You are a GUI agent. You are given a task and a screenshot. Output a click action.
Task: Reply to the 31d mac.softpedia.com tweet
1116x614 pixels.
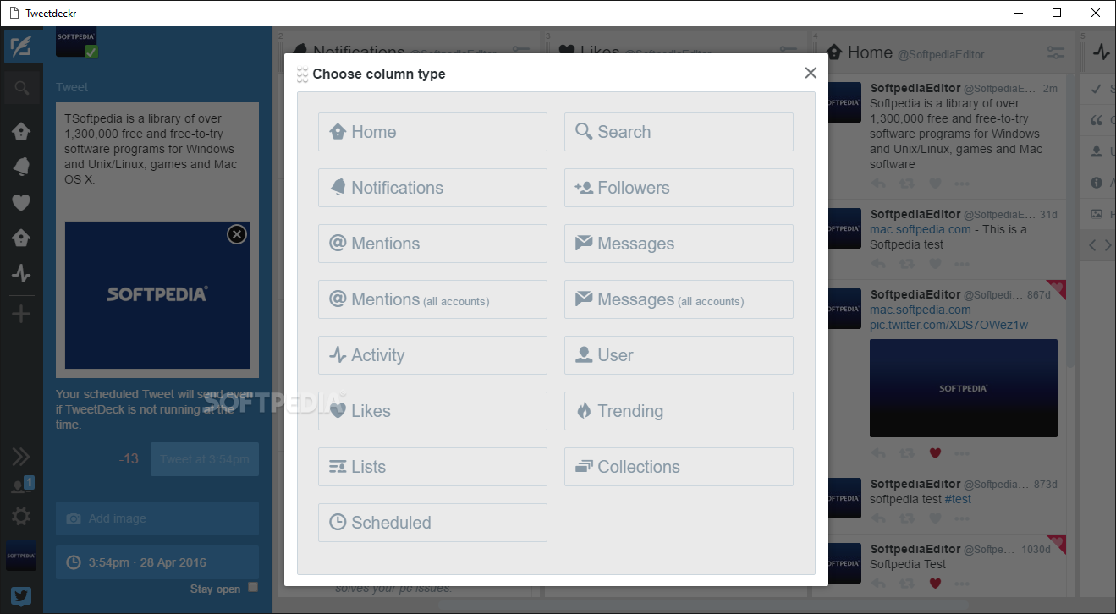[878, 264]
